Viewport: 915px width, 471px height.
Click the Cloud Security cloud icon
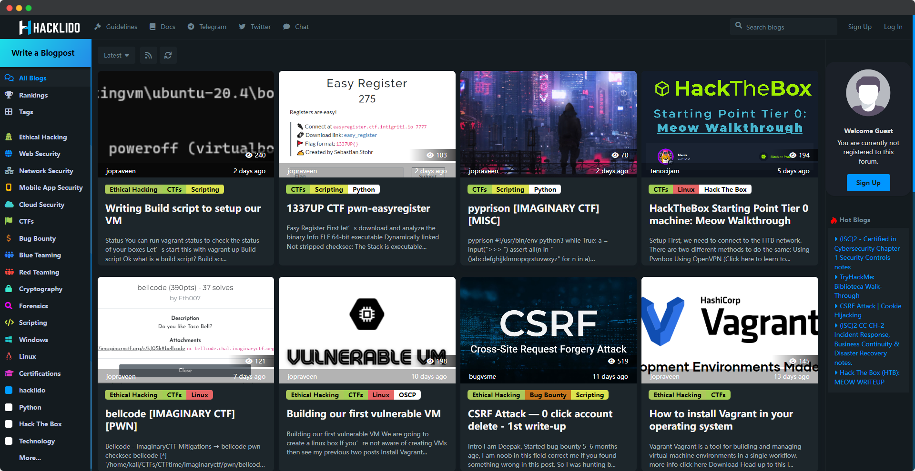9,205
